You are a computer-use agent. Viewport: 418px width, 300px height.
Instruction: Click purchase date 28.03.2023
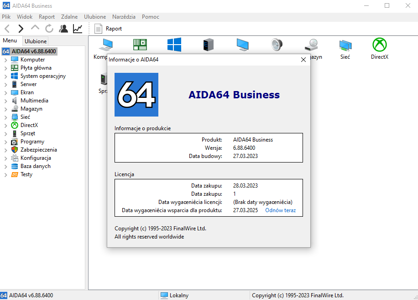[246, 185]
